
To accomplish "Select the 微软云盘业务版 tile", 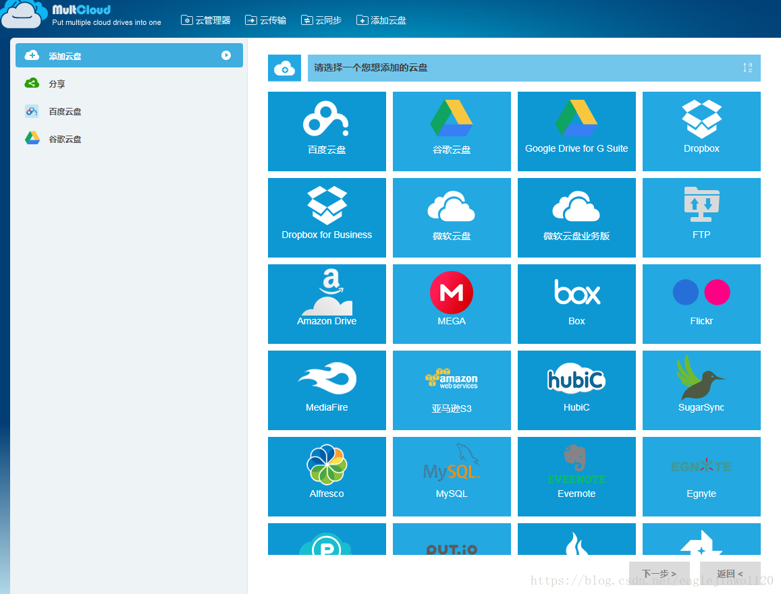I will [x=576, y=218].
